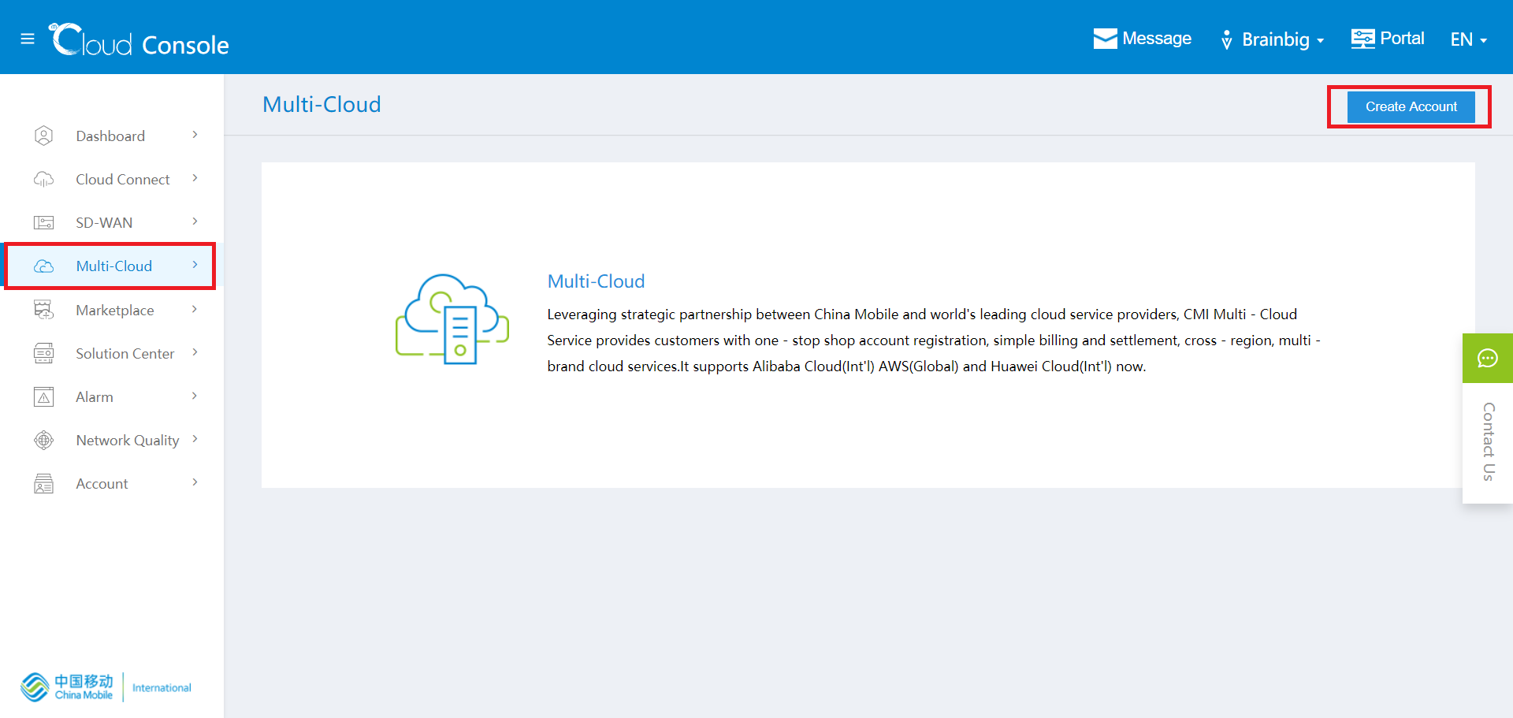
Task: Click the Marketplace sidebar icon
Action: (x=44, y=310)
